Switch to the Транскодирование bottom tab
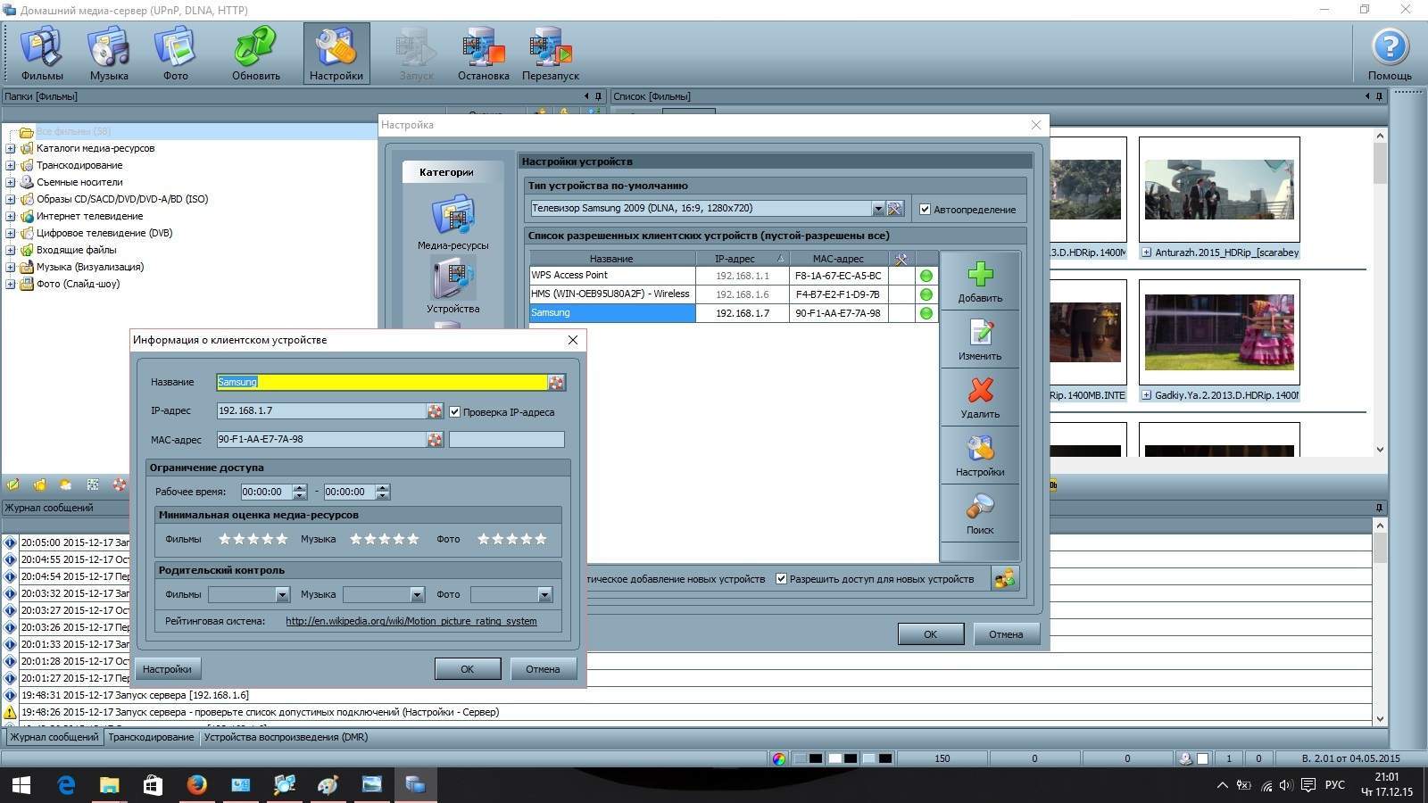The height and width of the screenshot is (803, 1428). coord(151,738)
